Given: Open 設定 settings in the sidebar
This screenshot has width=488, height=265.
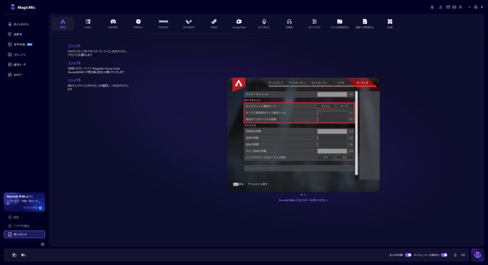Looking at the screenshot, I should point(16,217).
